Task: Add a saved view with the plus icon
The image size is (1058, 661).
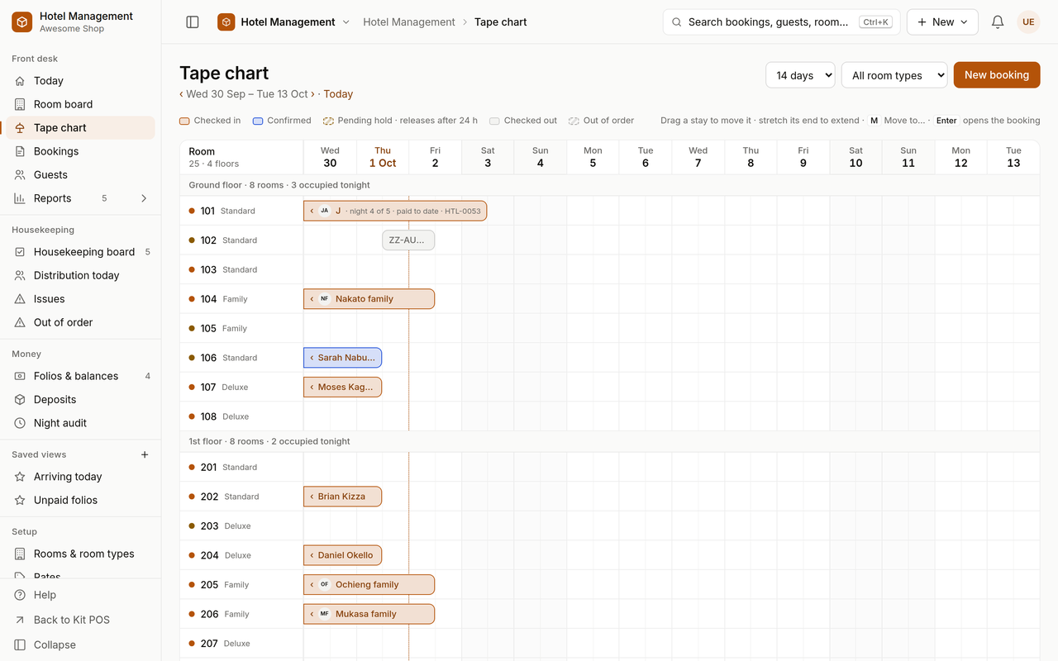Action: pos(145,454)
